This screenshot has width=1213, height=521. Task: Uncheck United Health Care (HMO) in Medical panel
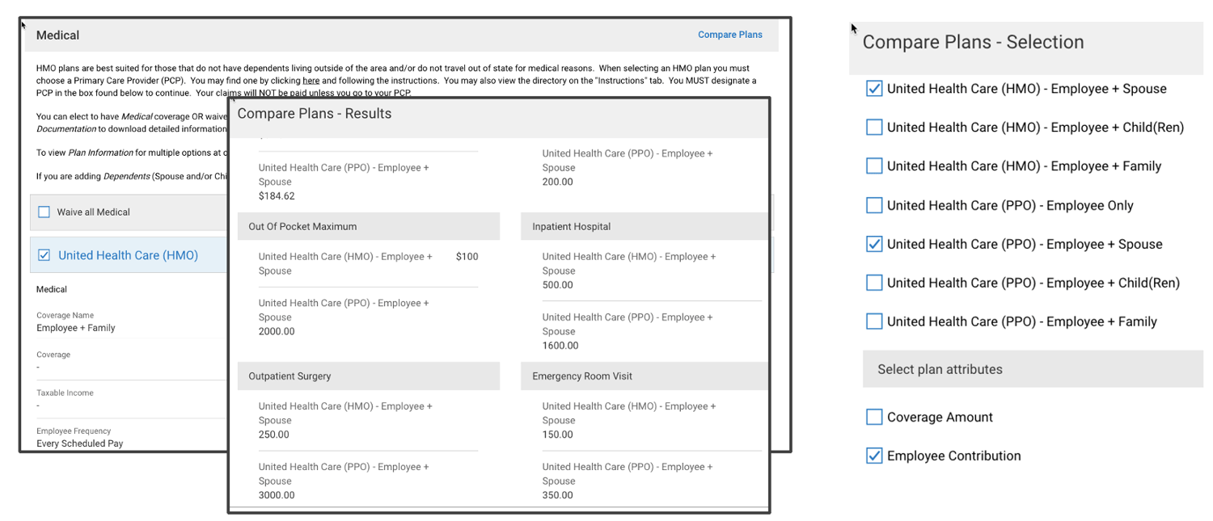43,254
